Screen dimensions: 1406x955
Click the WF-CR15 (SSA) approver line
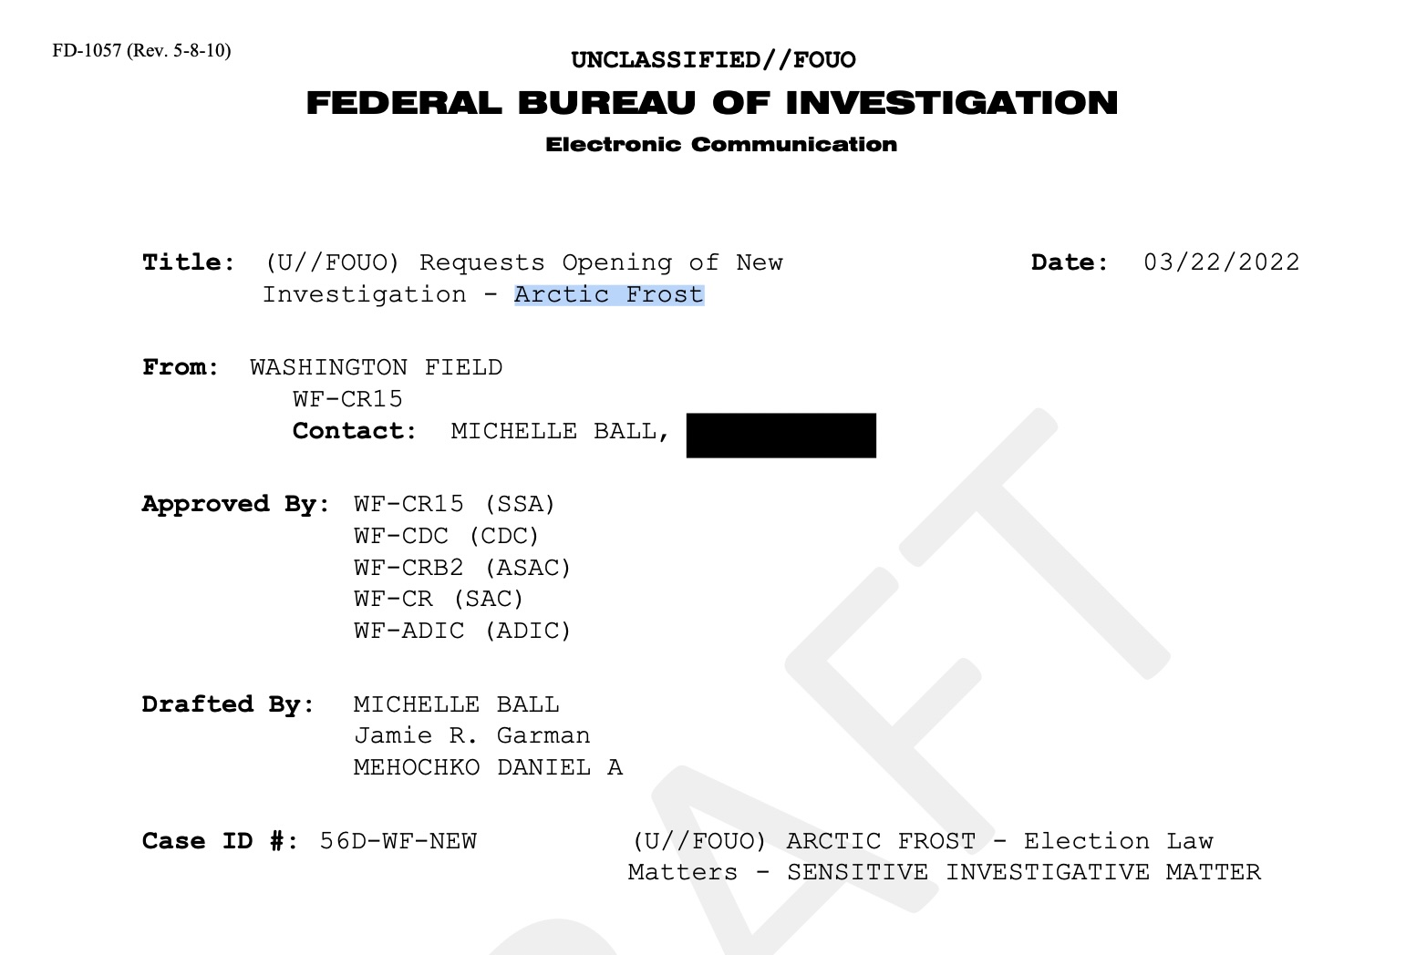click(454, 504)
